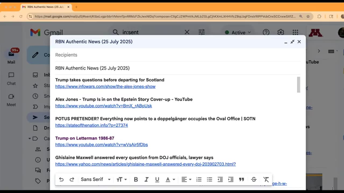
Task: Open Gmail Support help menu
Action: coord(266,32)
